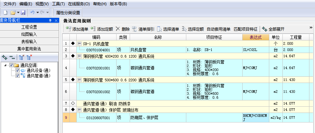
Task: Click the 项目特征 column header
Action: [x=214, y=37]
